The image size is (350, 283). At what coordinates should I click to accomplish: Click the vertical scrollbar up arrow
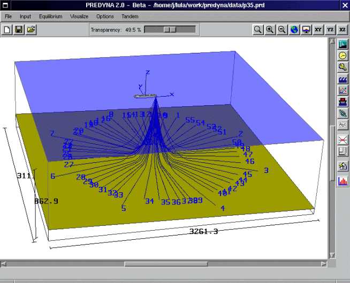[x=332, y=41]
